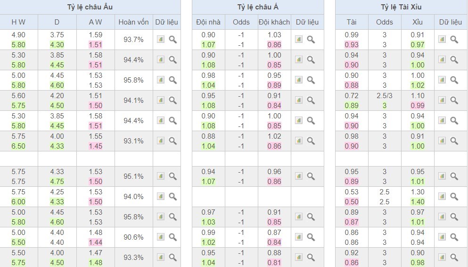The height and width of the screenshot is (267, 468).
Task: Click the 'Đội khách' column header
Action: 274,22
